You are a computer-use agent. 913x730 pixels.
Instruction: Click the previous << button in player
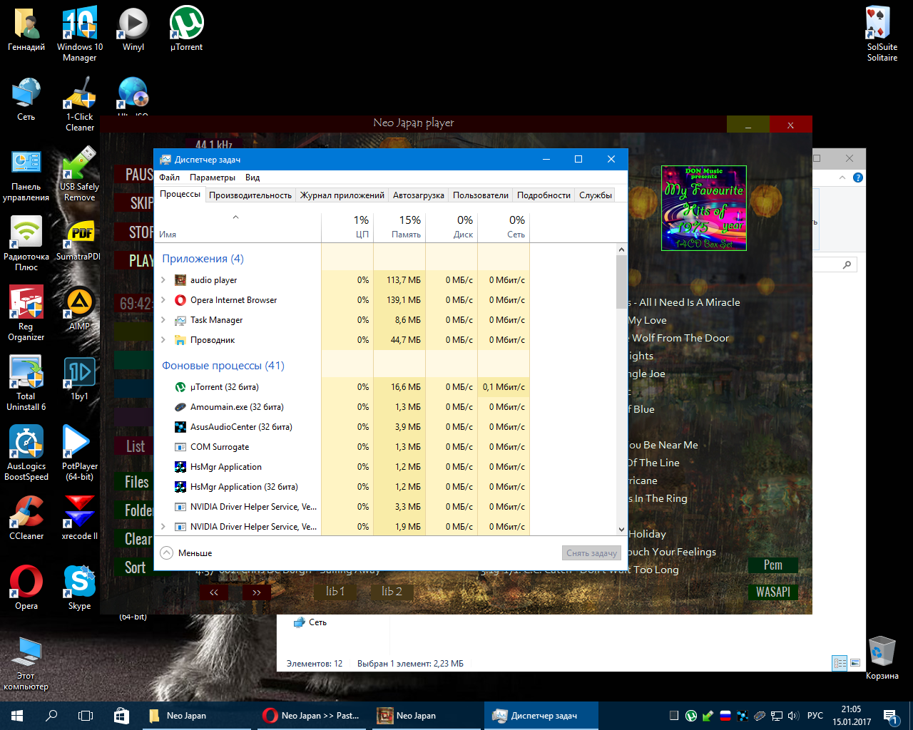tap(214, 592)
